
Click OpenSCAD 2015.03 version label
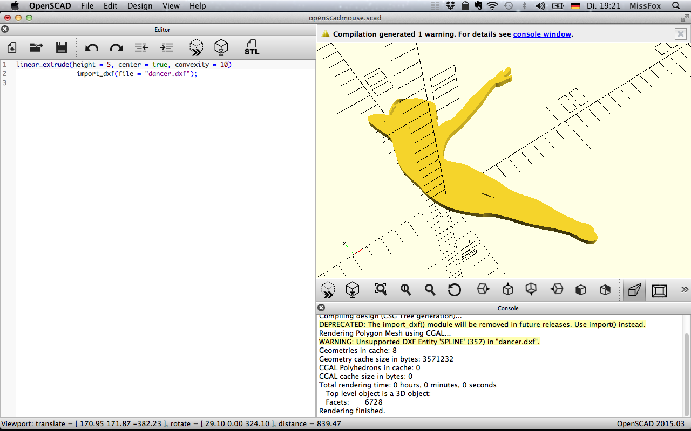651,424
